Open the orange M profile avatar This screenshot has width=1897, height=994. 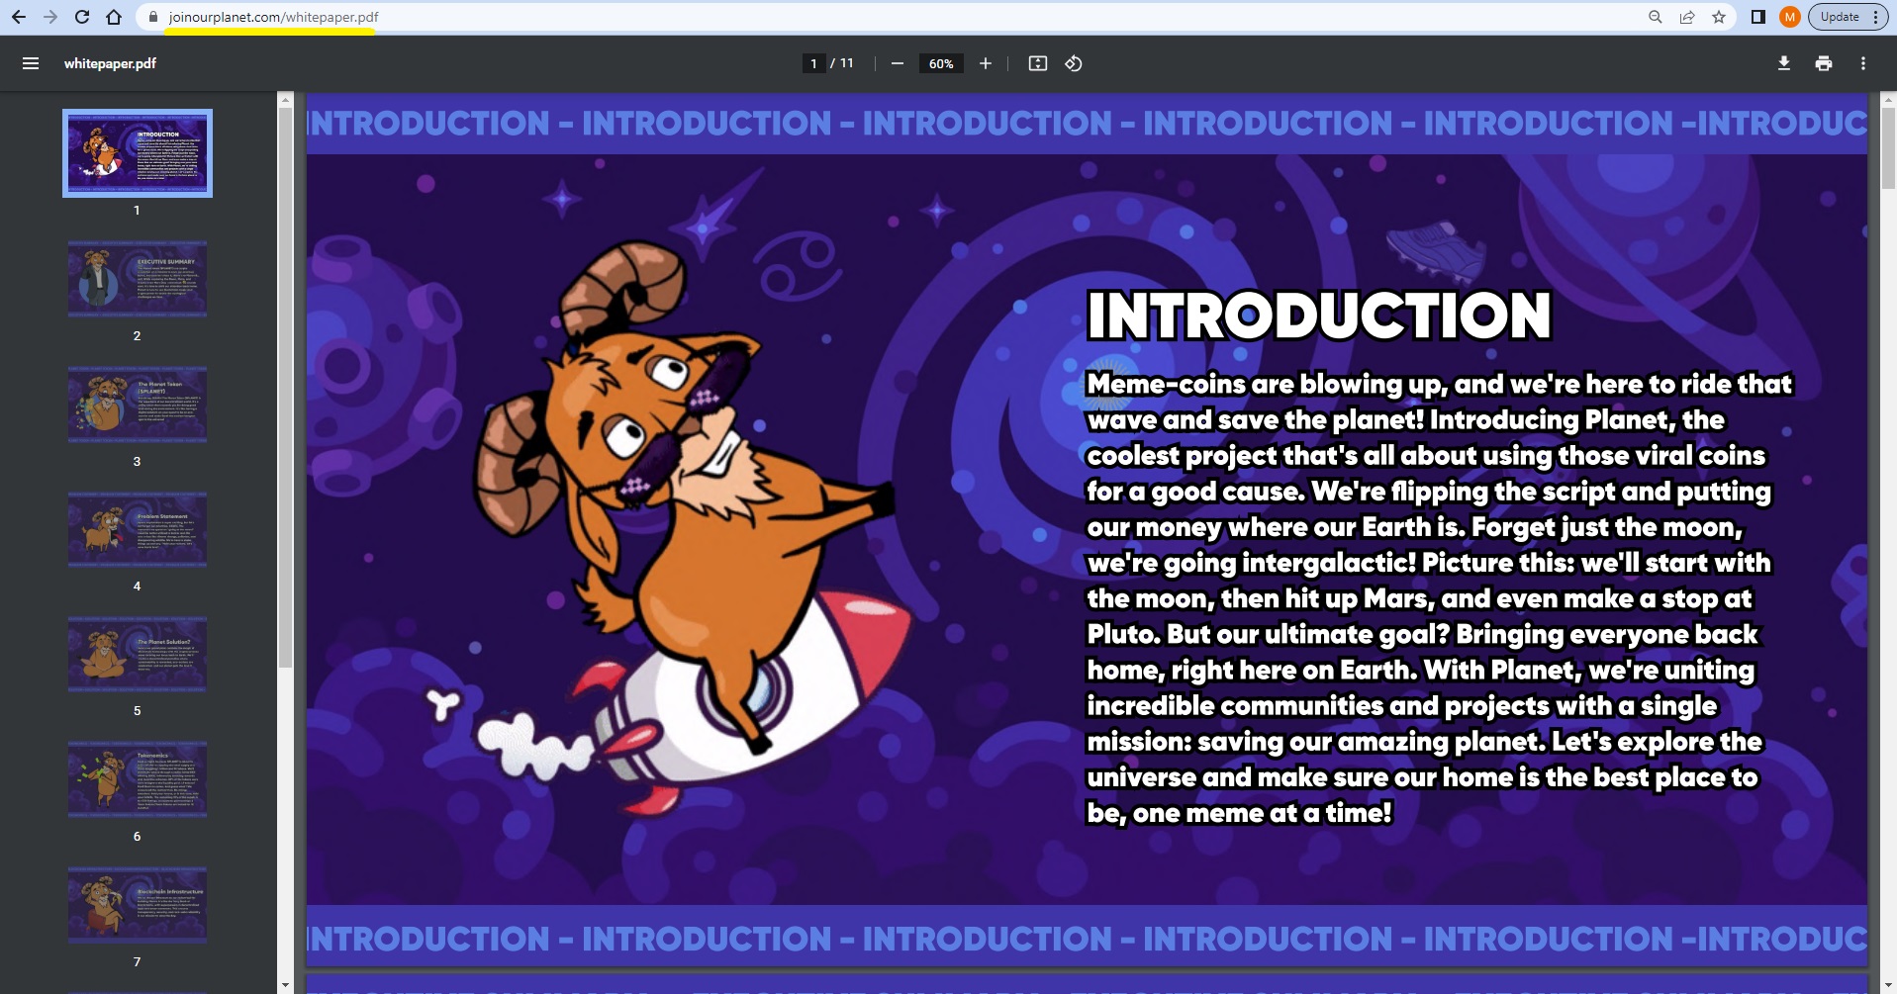click(x=1789, y=17)
